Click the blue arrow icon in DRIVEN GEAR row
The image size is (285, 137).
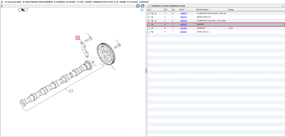pos(152,17)
